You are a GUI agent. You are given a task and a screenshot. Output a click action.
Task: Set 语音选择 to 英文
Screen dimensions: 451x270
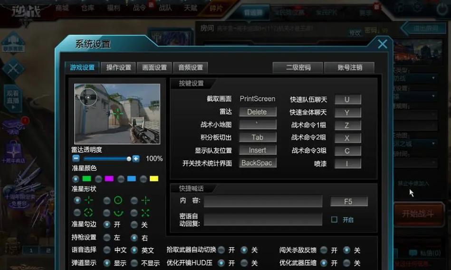click(x=134, y=250)
